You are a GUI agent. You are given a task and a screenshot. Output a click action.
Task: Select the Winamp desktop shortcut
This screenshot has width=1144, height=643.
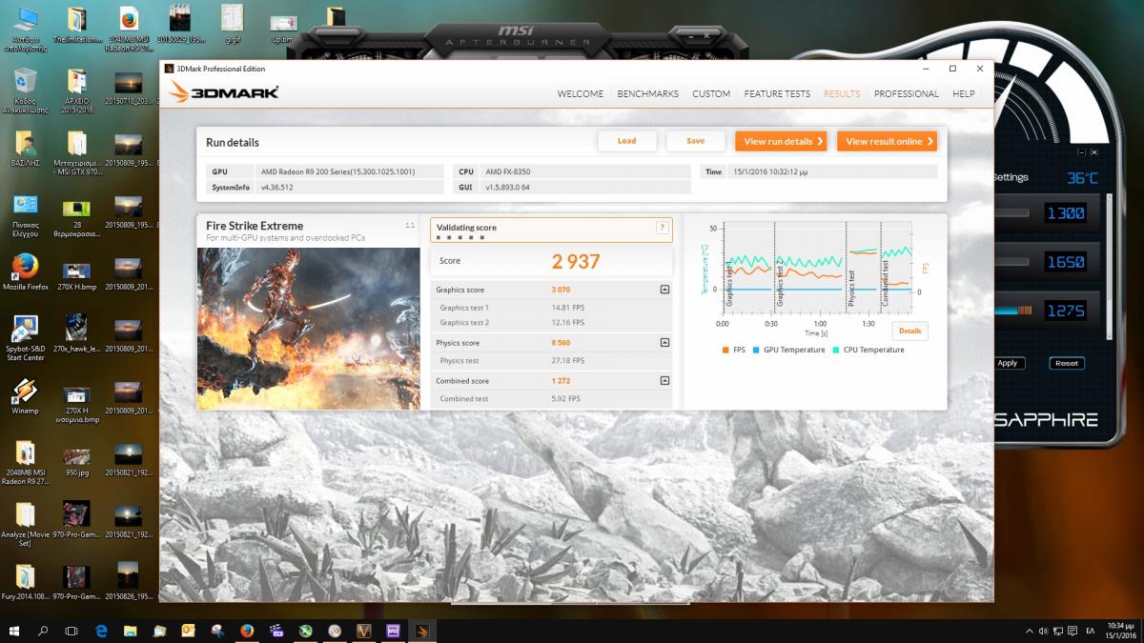point(25,397)
